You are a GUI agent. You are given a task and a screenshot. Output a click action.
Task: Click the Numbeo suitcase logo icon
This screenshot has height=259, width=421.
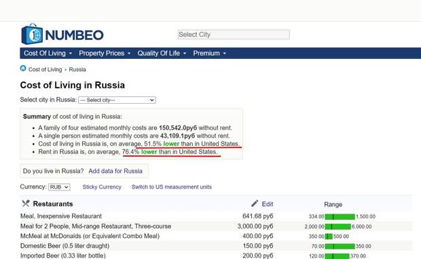[x=32, y=34]
